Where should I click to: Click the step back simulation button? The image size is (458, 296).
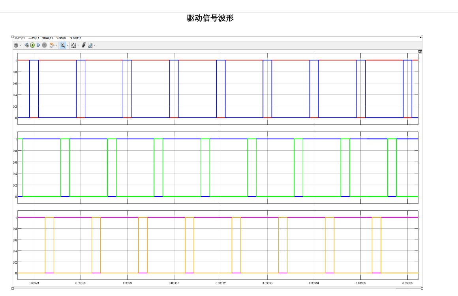pyautogui.click(x=26, y=45)
